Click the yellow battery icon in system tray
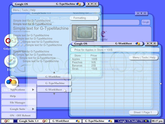Image resolution: width=165 pixels, height=124 pixels. pos(146,121)
